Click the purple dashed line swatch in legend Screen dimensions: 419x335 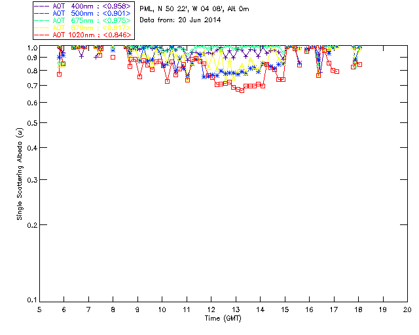pyautogui.click(x=41, y=6)
